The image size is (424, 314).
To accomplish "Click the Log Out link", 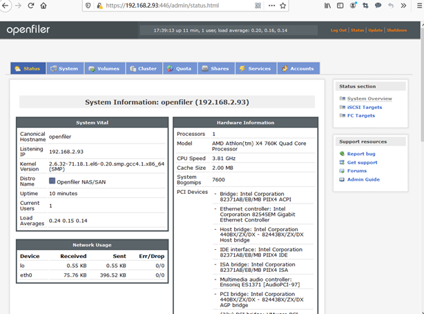I will (338, 30).
